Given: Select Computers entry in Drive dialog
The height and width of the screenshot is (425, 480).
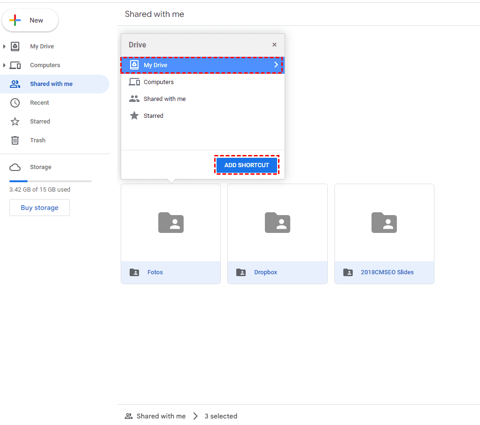Looking at the screenshot, I should click(x=159, y=82).
